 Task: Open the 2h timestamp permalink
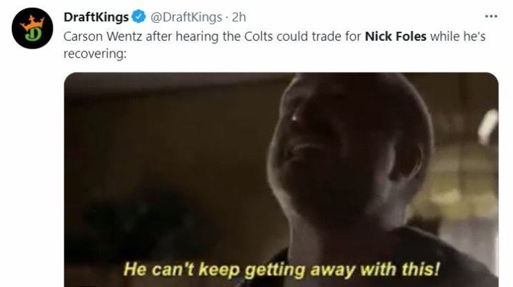[239, 17]
